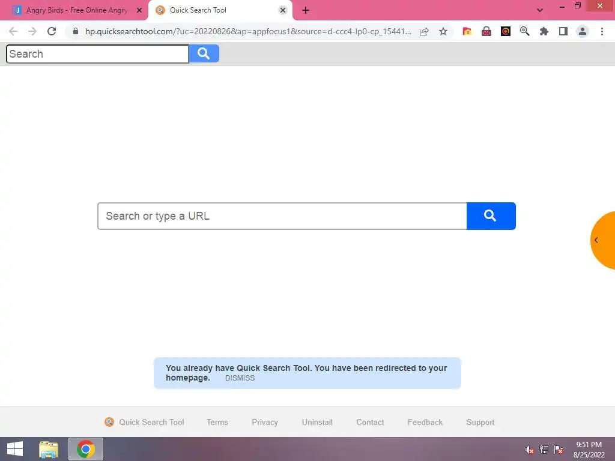This screenshot has width=615, height=461.
Task: Bookmark this page with the star icon
Action: point(443,31)
